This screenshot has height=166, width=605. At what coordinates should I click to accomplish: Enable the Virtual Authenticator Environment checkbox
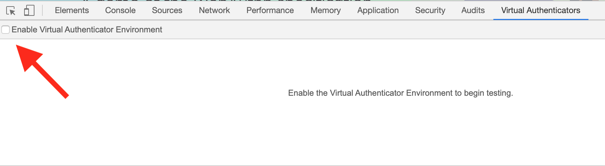(x=6, y=30)
